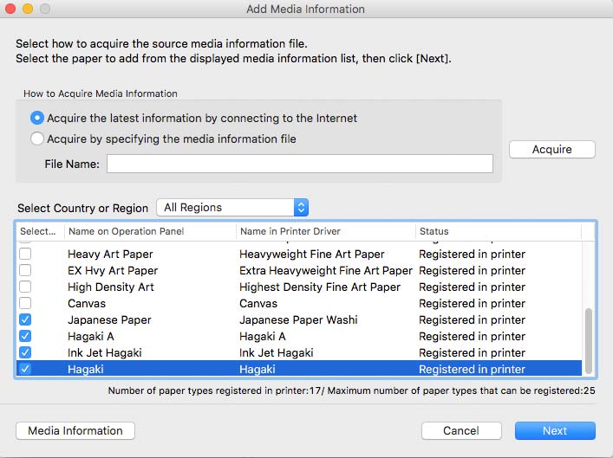Click the Media Information button

tap(75, 430)
